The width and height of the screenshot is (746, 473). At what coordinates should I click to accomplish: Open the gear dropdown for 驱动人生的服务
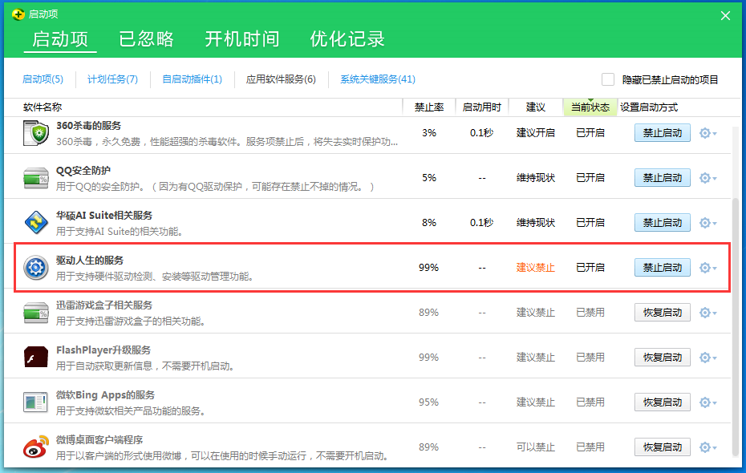(706, 268)
